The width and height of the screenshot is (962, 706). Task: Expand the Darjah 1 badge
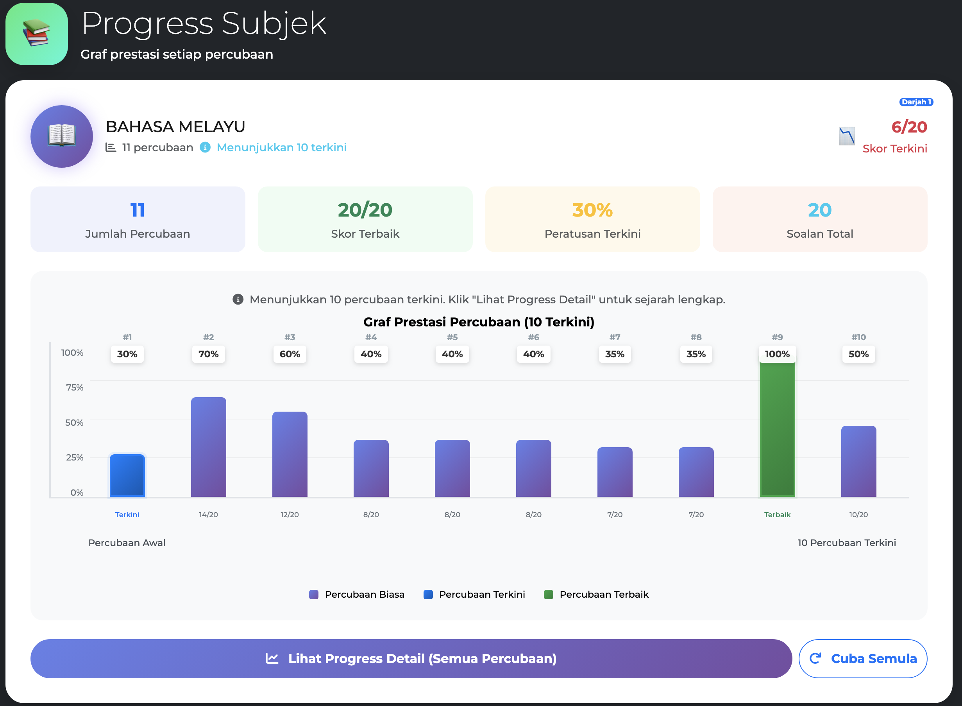[x=916, y=102]
